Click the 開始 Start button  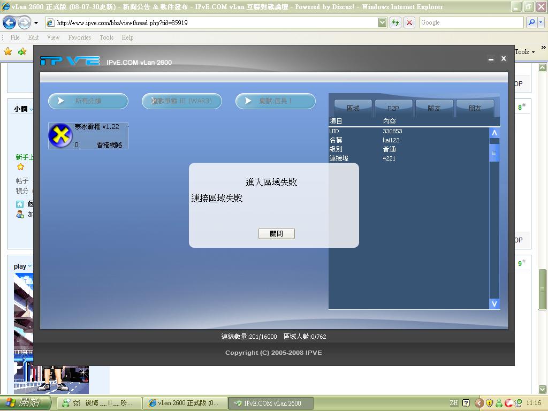[25, 402]
